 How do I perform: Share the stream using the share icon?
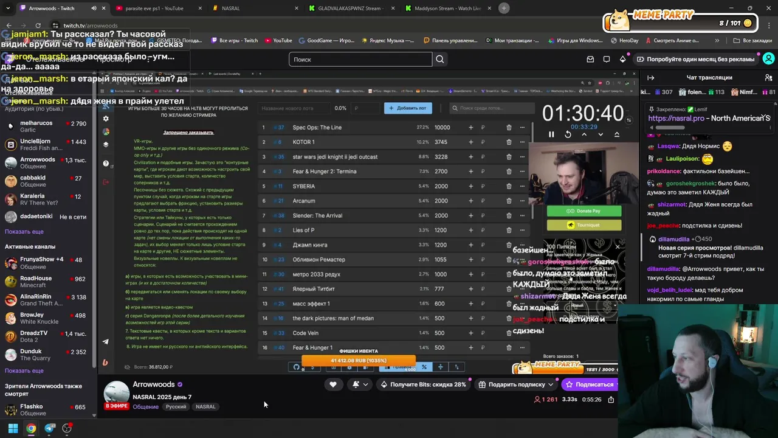click(611, 400)
